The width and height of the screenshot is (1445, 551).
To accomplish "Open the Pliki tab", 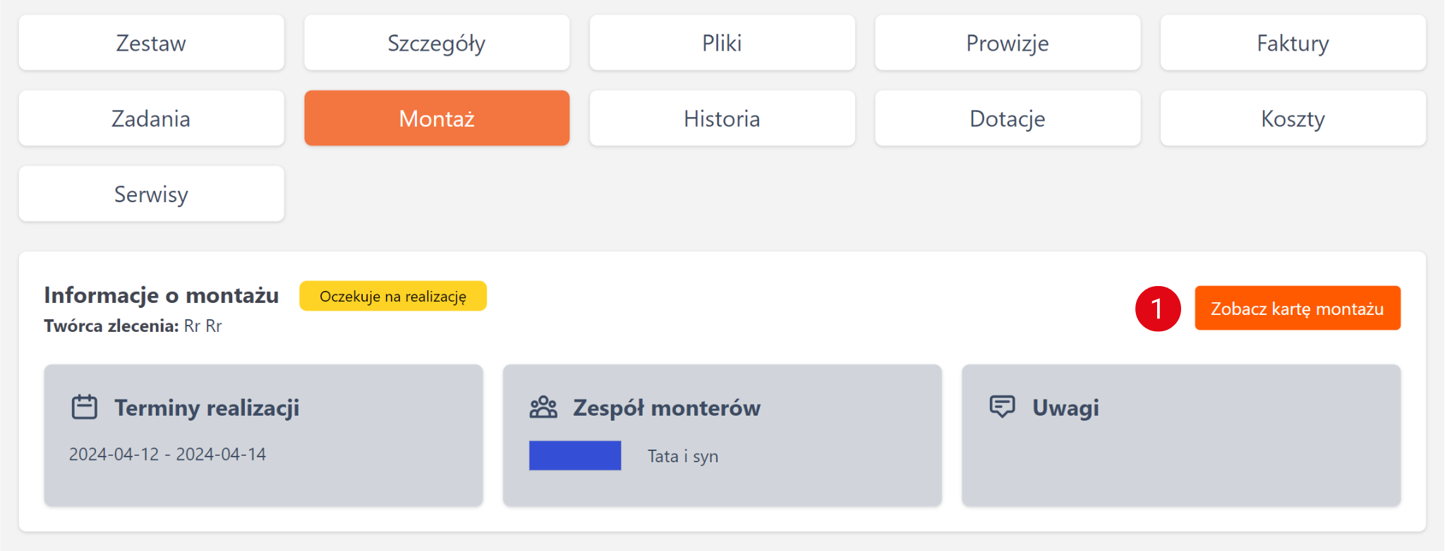I will 722,43.
